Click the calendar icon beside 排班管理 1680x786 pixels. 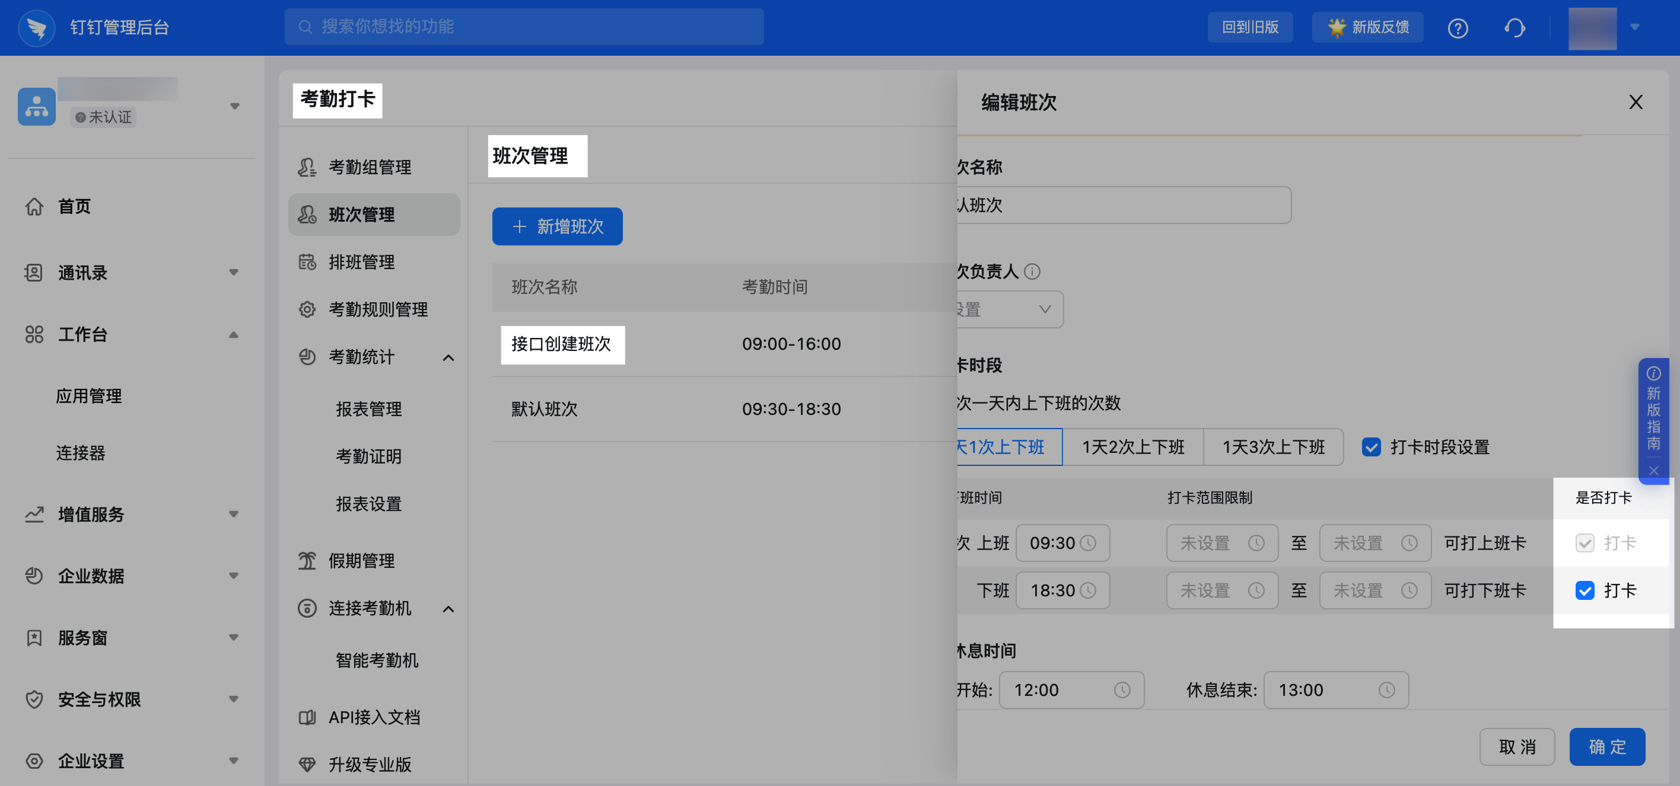pos(307,262)
